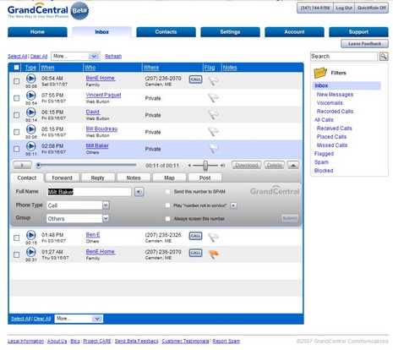Enable Always screen this number

point(167,219)
